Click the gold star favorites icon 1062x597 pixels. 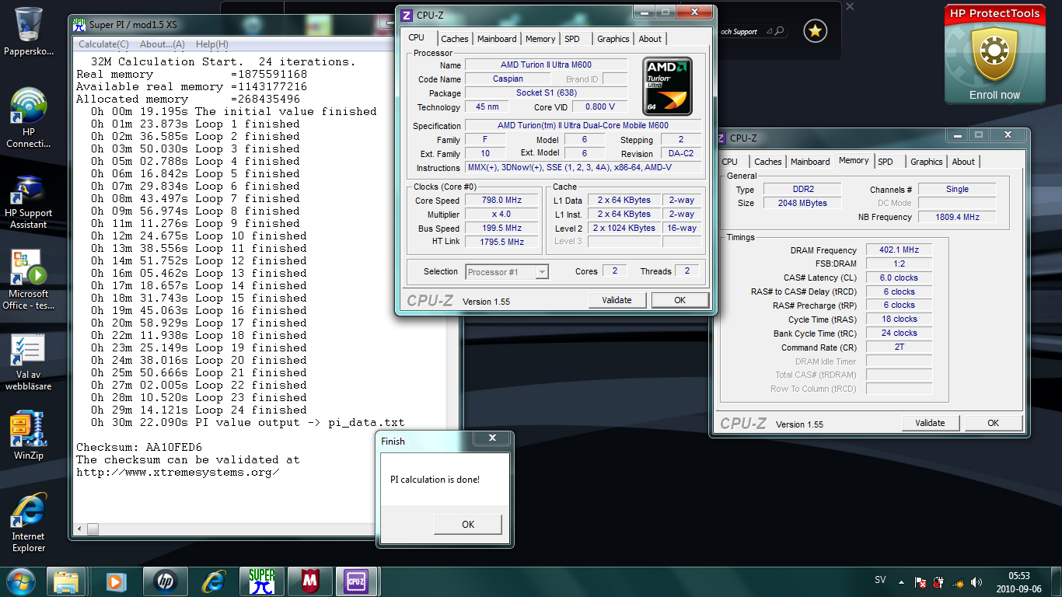815,31
